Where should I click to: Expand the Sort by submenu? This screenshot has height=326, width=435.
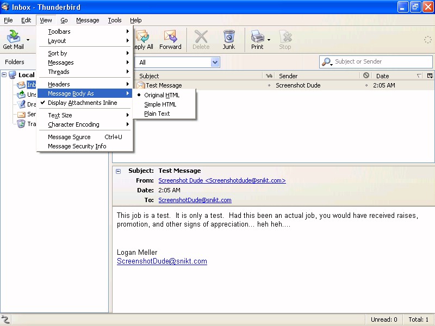pos(85,53)
